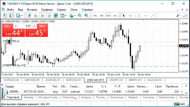The width and height of the screenshot is (190, 107).
Task: Switch to AUDUSD,H1 chart tab
Action: tap(53, 80)
